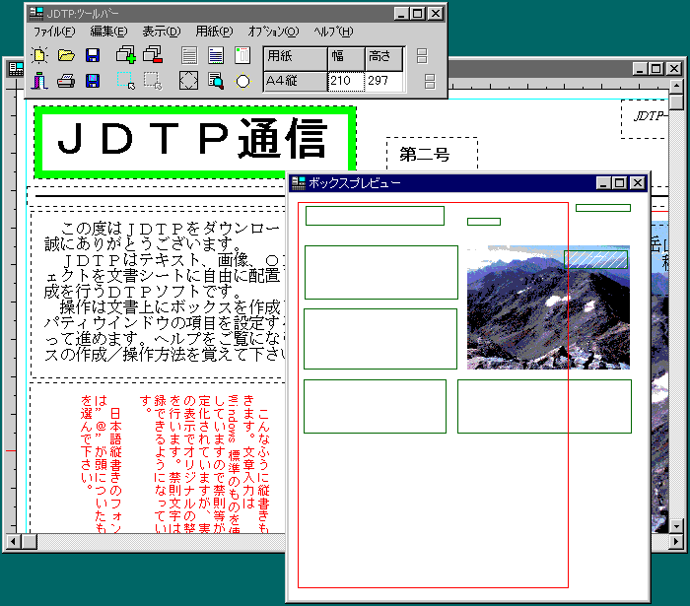The width and height of the screenshot is (690, 606).
Task: Save as new file with the N floppy icon
Action: tap(93, 81)
